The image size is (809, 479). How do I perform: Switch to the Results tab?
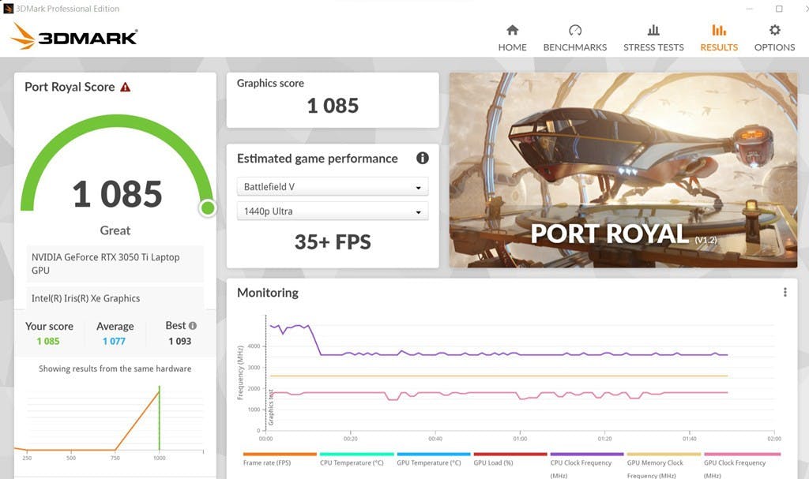(719, 47)
